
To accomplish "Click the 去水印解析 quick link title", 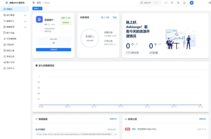I will (40, 129).
